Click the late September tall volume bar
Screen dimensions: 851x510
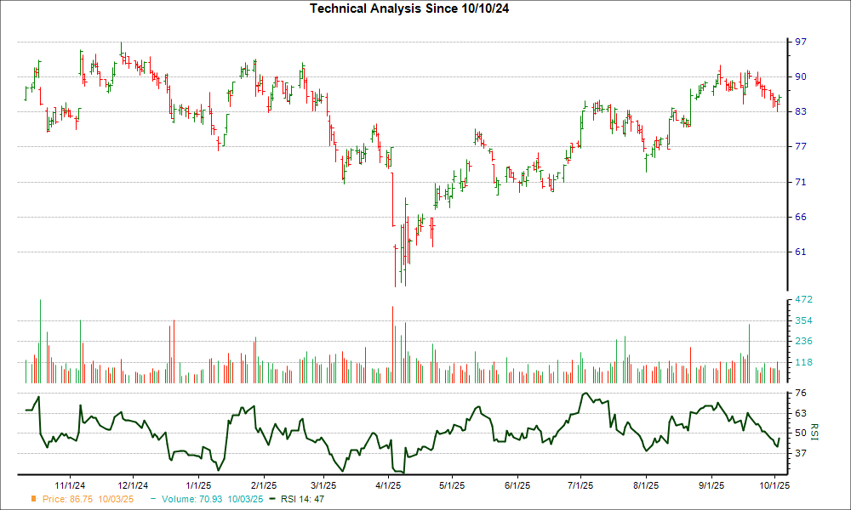(749, 353)
